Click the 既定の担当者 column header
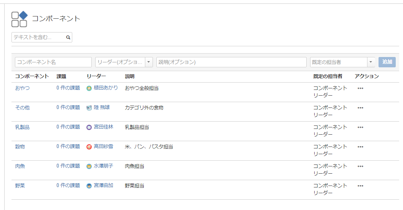403x210 pixels. pos(328,77)
